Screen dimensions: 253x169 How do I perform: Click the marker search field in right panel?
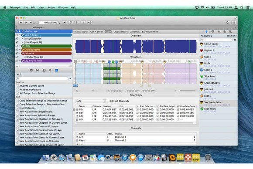tap(216, 40)
